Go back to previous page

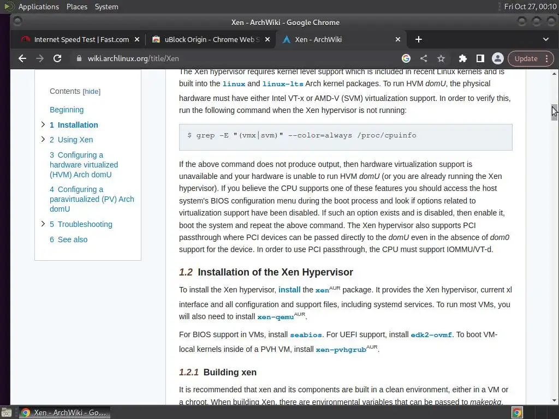click(22, 58)
